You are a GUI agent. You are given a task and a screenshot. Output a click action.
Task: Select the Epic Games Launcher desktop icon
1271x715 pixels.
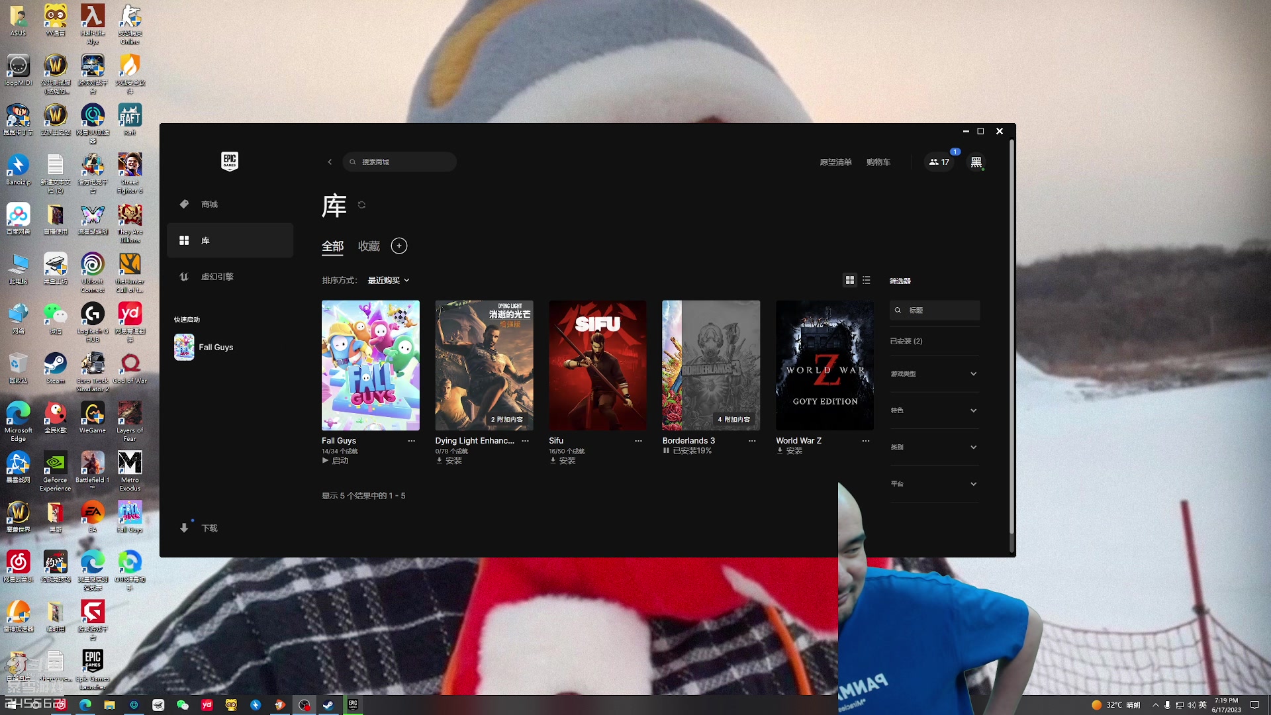pos(93,669)
